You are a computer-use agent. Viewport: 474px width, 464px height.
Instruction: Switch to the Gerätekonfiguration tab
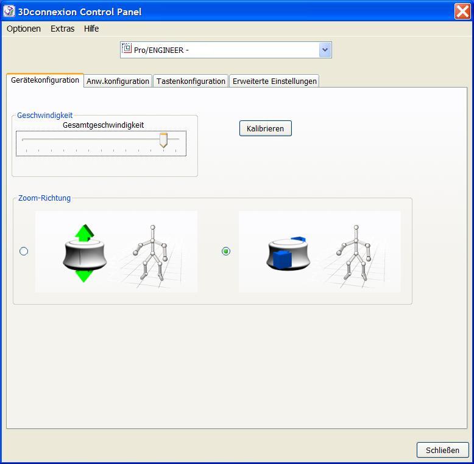[45, 80]
